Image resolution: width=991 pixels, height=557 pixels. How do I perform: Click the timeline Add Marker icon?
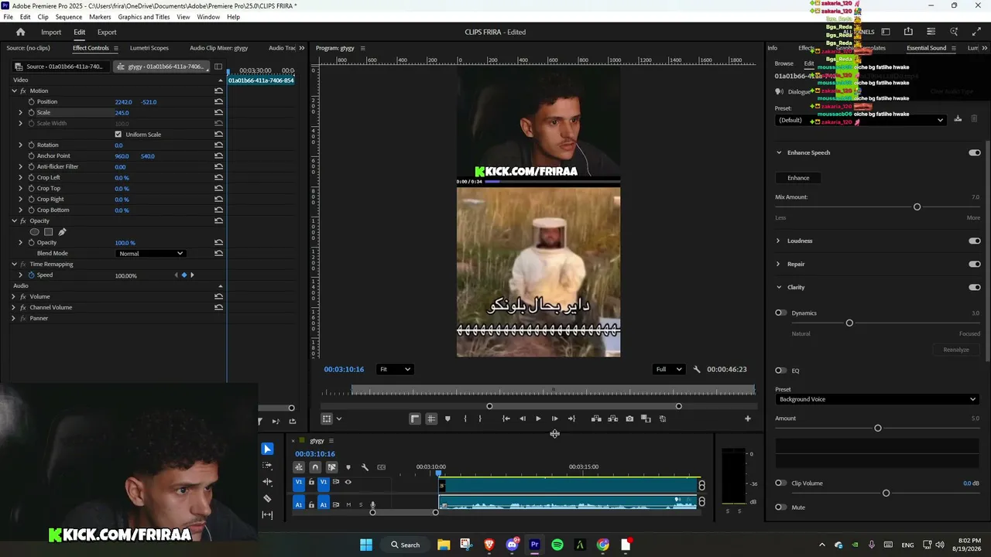348,467
